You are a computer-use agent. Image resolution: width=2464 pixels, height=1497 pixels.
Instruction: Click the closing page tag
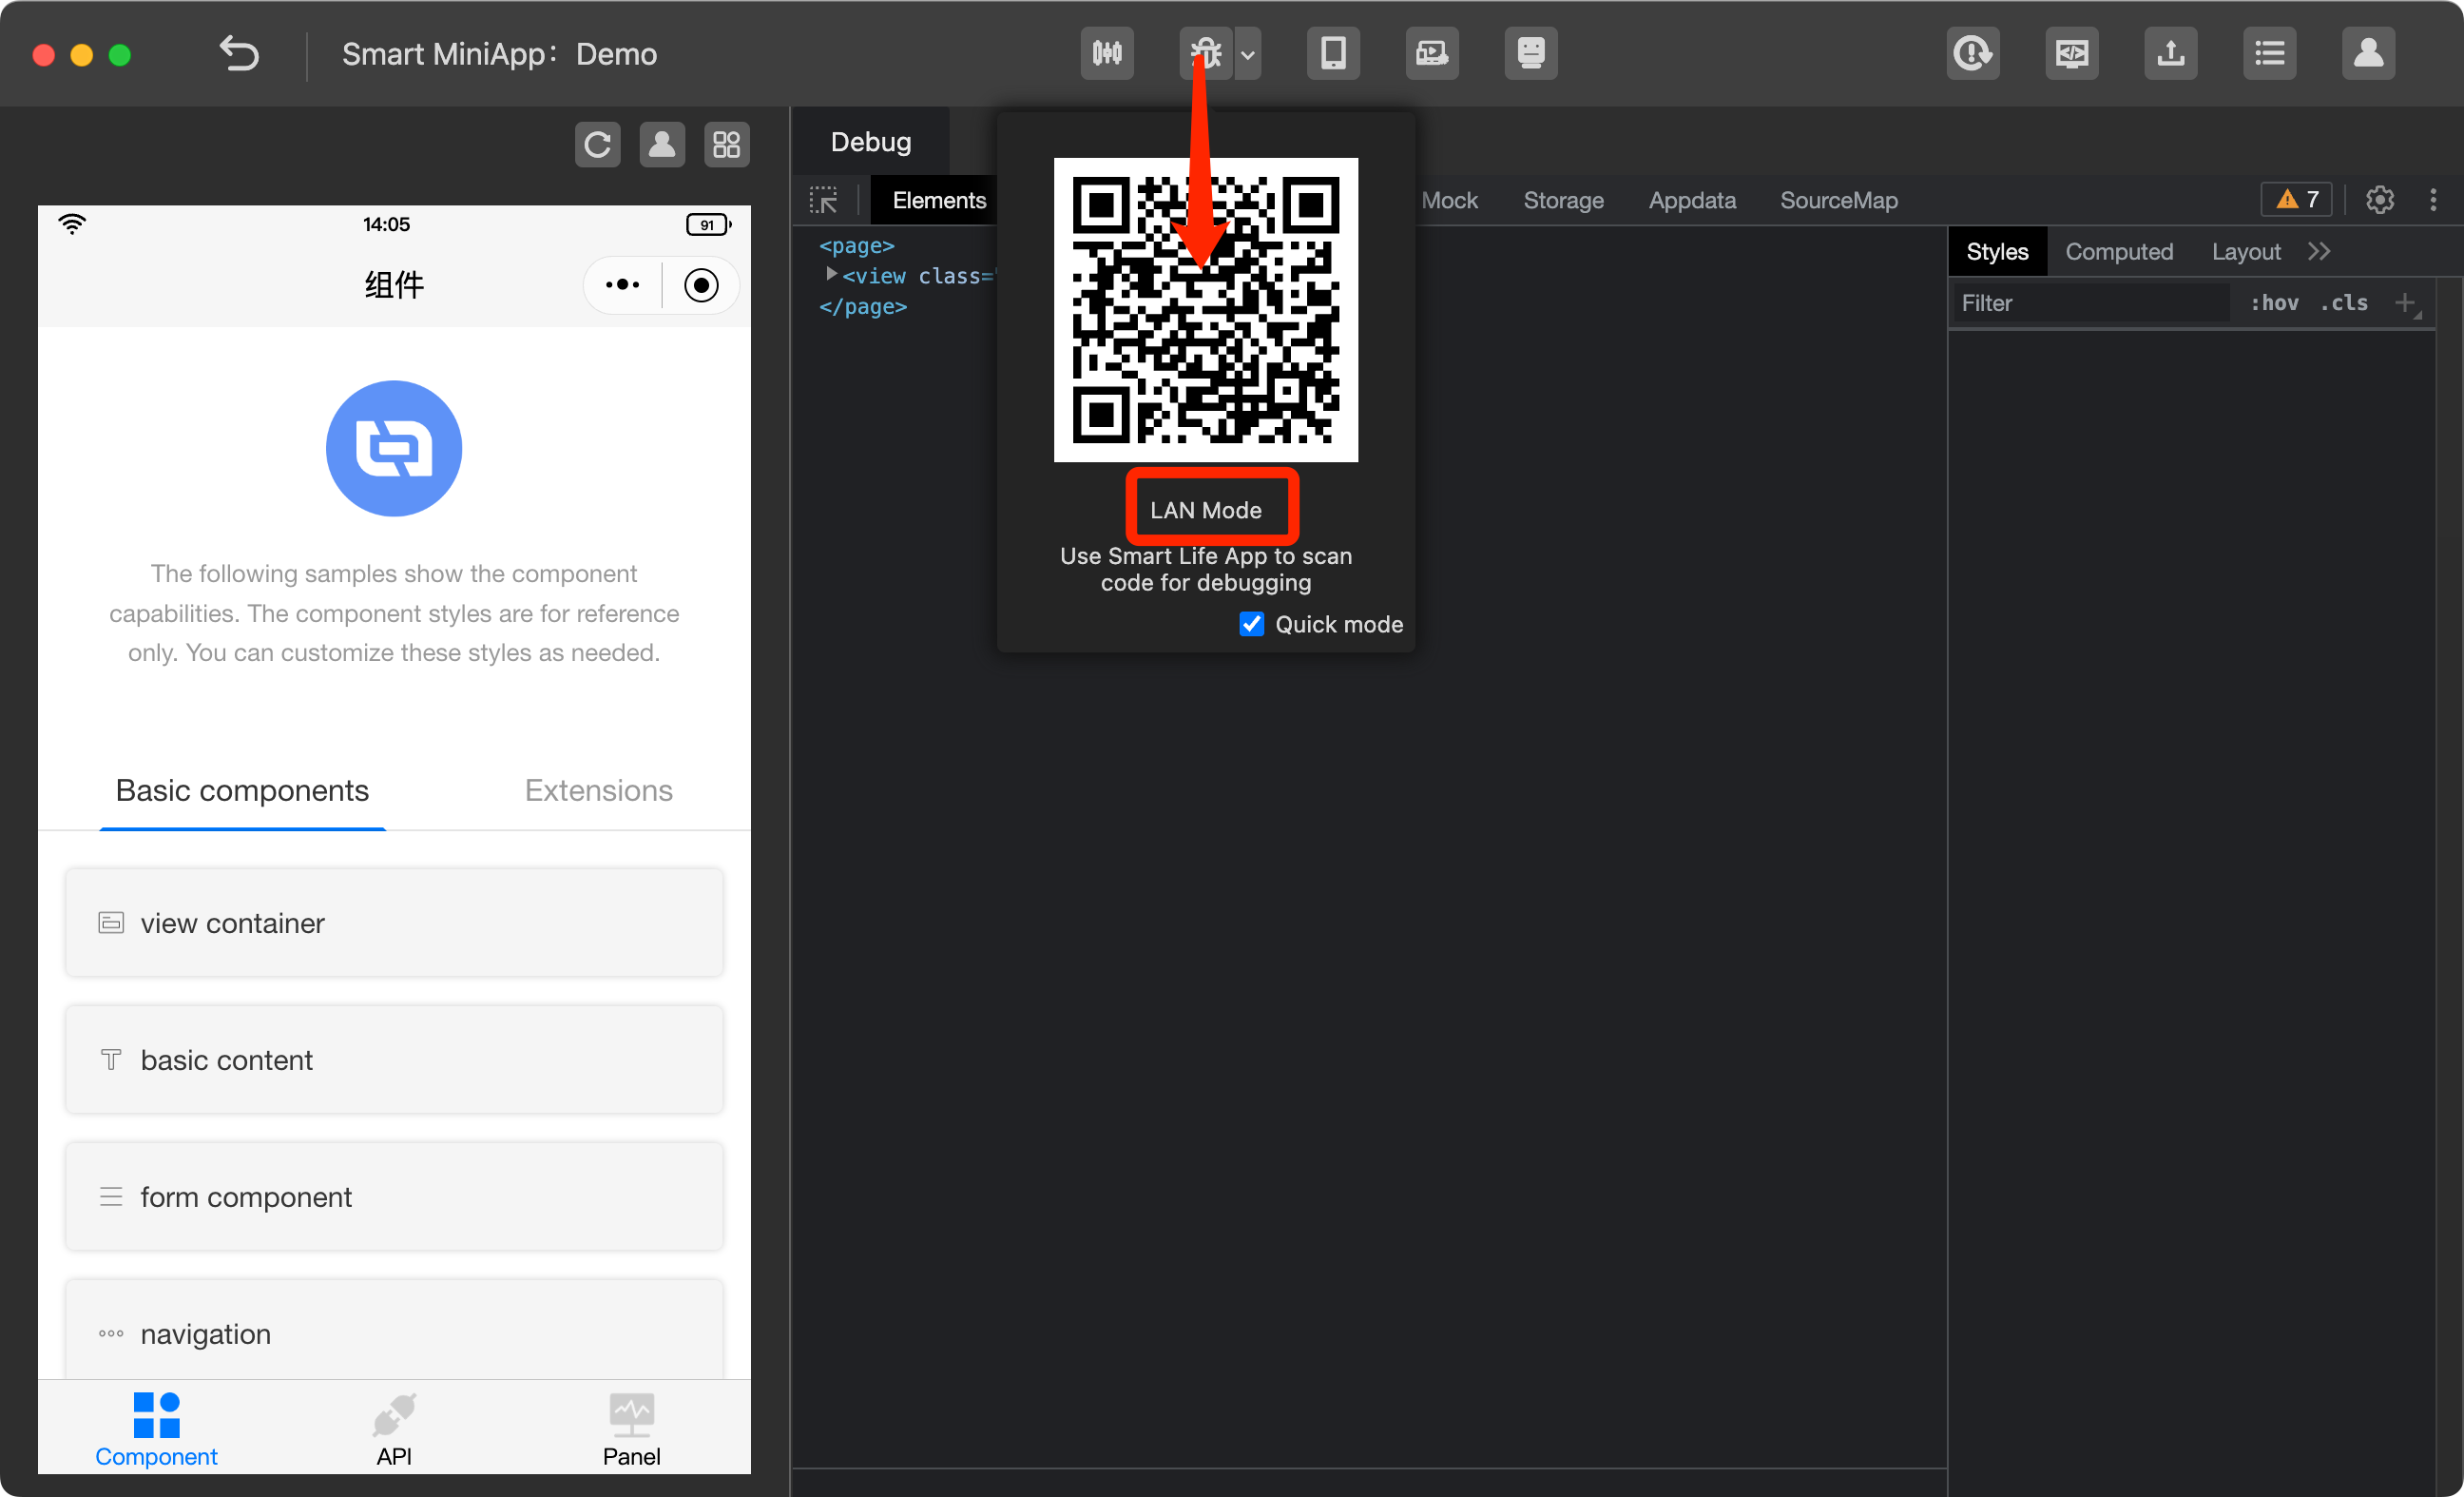(863, 307)
